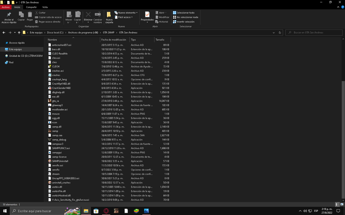Switch to the Compartir ribbon tab

click(x=31, y=7)
